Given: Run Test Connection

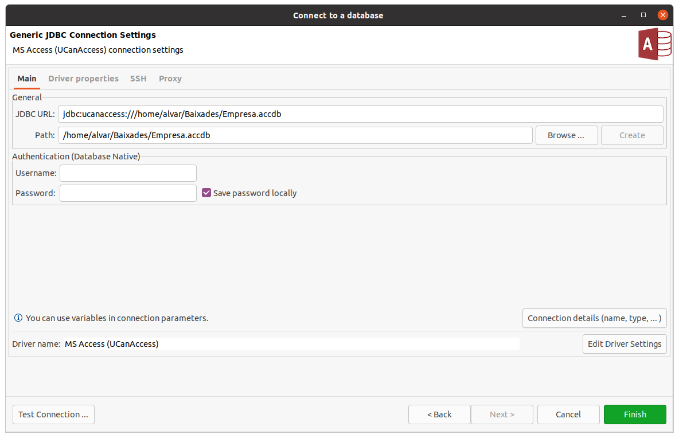Looking at the screenshot, I should [53, 414].
